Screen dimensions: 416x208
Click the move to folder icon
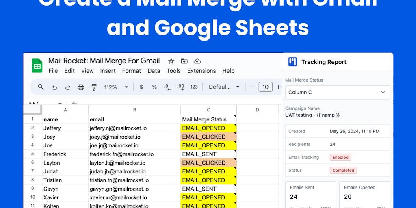(x=184, y=61)
